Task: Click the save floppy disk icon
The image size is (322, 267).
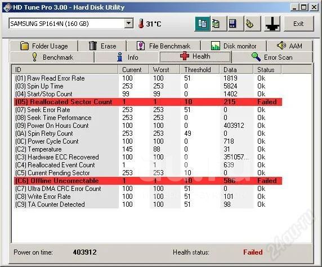Action: (236, 24)
